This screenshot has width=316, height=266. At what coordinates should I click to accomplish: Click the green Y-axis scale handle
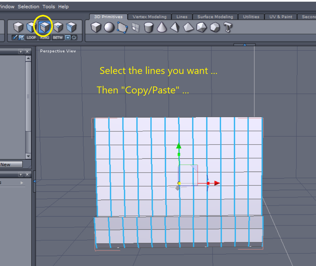(179, 154)
